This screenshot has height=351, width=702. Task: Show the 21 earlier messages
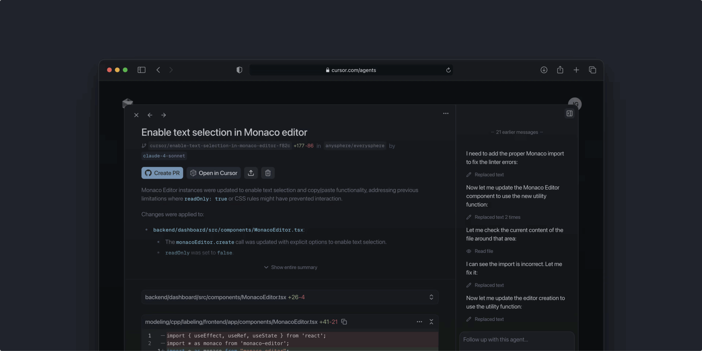tap(517, 132)
